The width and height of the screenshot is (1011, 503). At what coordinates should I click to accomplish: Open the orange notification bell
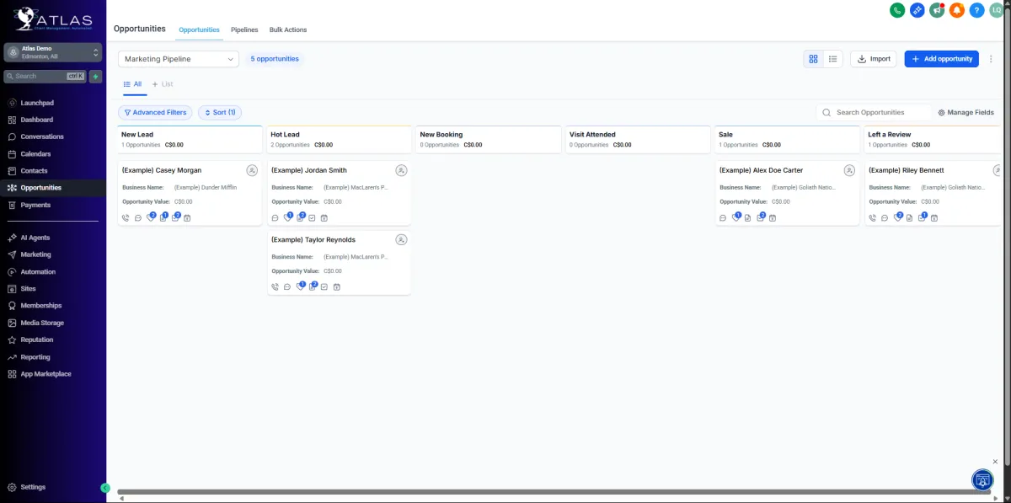pyautogui.click(x=957, y=10)
